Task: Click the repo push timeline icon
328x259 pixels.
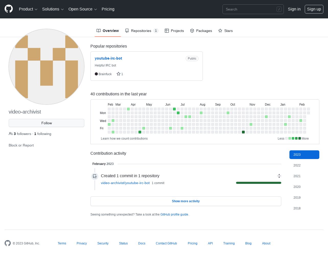Action: click(x=95, y=176)
